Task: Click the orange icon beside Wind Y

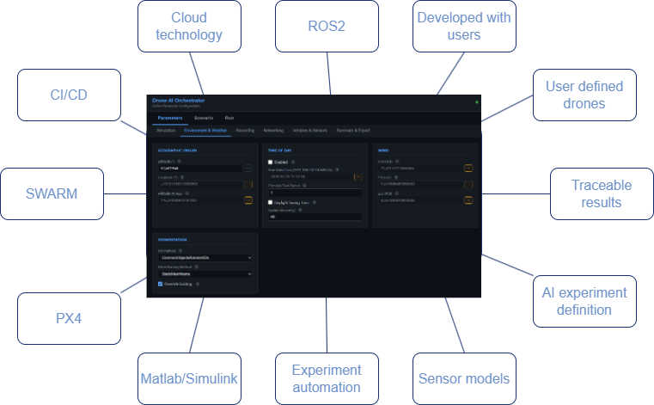Action: pos(468,184)
